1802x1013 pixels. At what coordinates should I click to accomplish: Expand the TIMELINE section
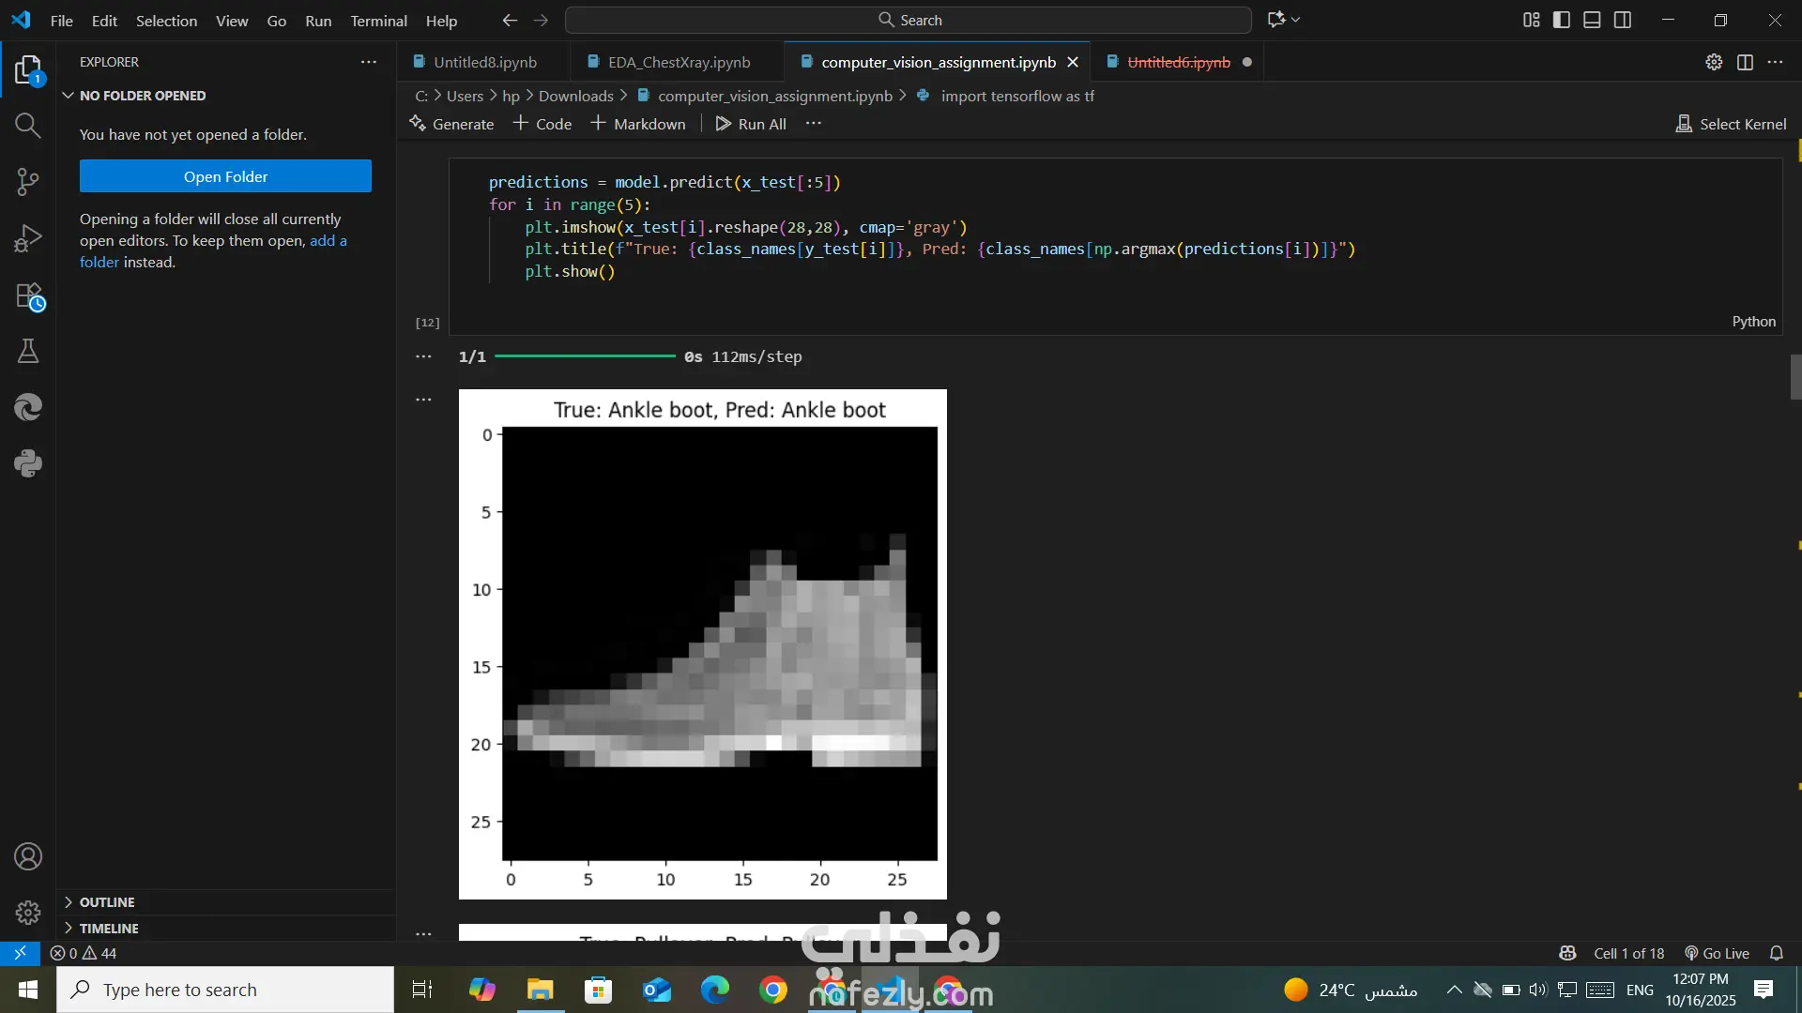click(x=108, y=929)
